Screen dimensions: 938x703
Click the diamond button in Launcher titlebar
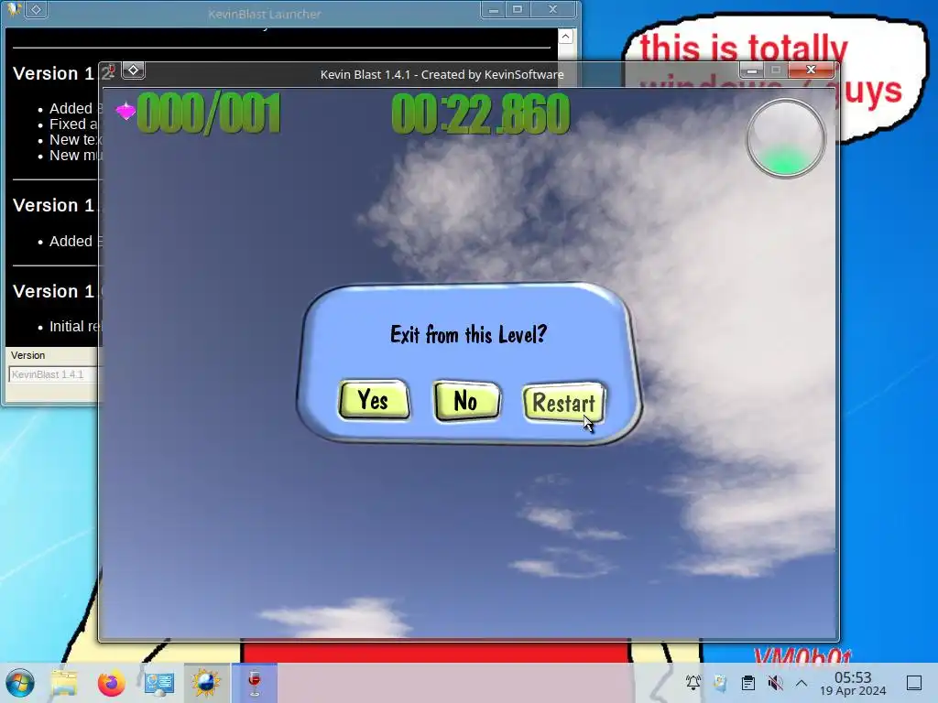click(x=36, y=9)
